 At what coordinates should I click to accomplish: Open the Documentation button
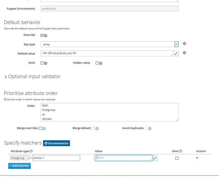point(56,143)
